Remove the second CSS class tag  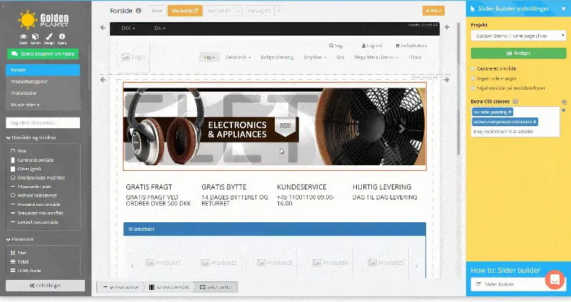tap(535, 122)
